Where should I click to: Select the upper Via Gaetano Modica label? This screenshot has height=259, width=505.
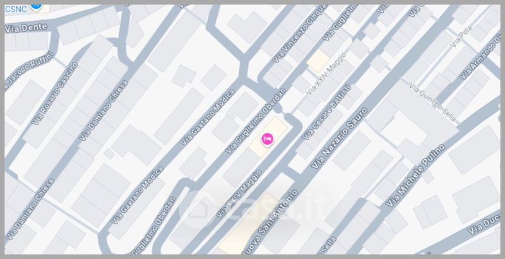click(x=208, y=117)
